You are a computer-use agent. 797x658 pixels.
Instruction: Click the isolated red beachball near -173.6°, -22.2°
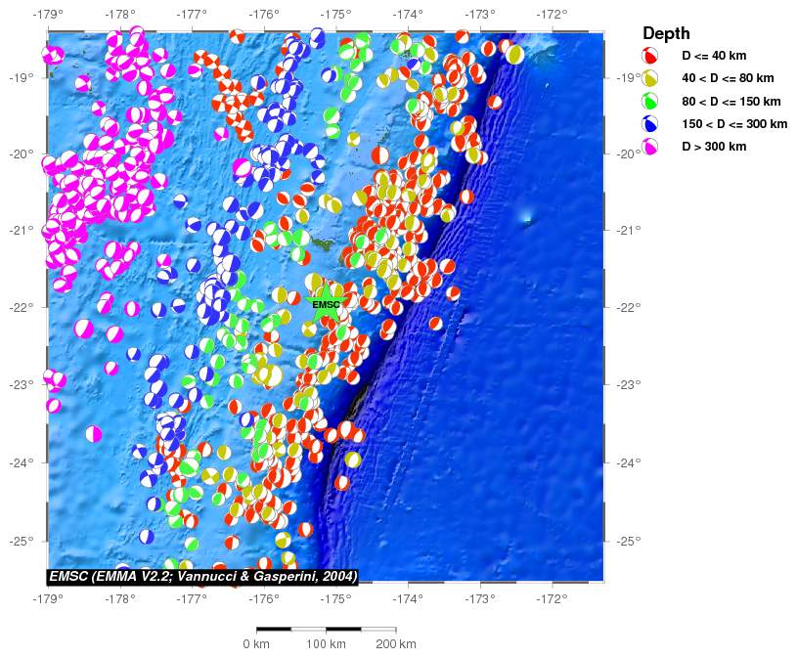point(435,324)
